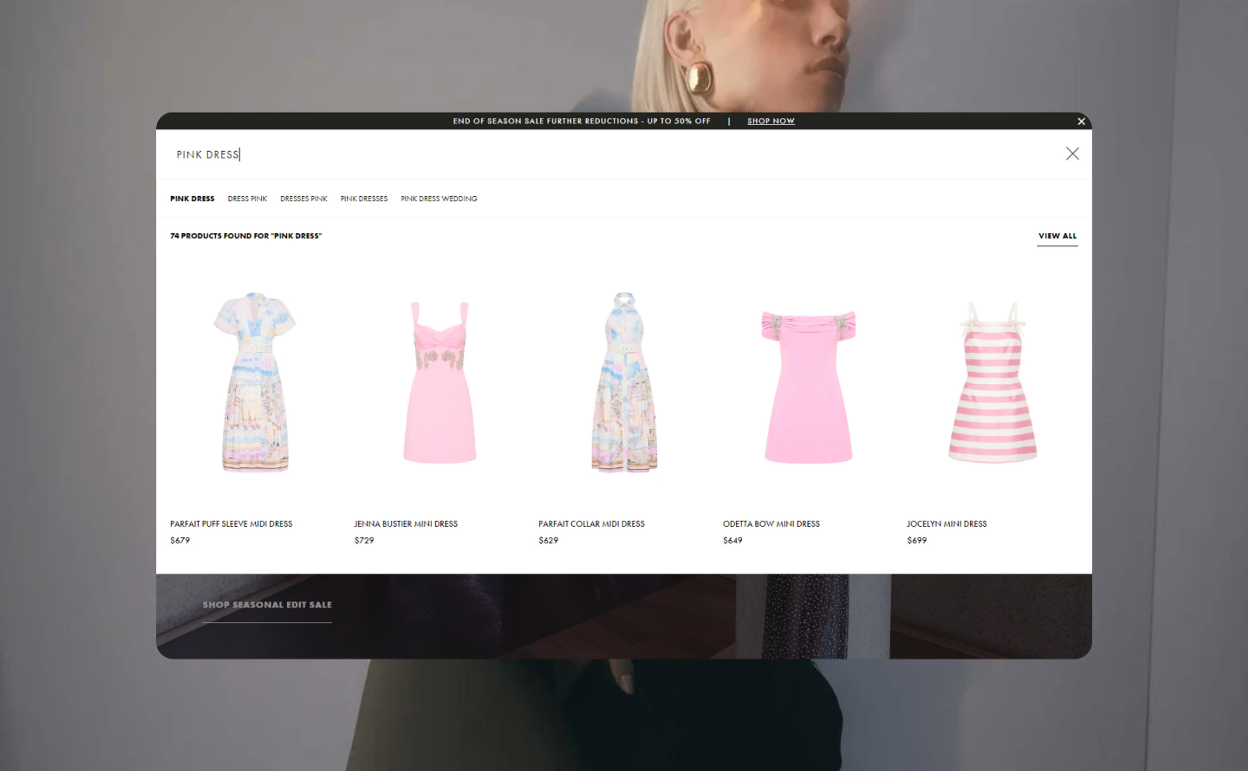Close the search overlay with X
Viewport: 1248px width, 771px height.
point(1072,153)
